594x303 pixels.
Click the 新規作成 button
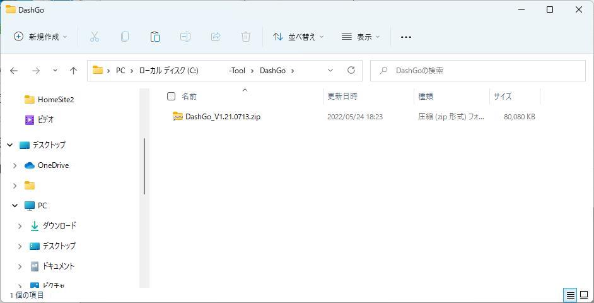click(x=40, y=37)
